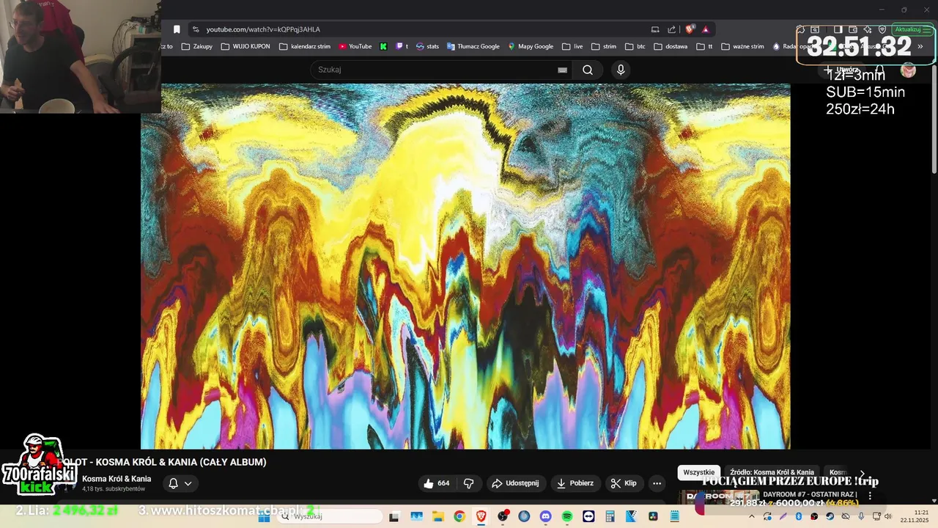Open the volume speaker icon in tray
Viewport: 938px width, 528px height.
pyautogui.click(x=888, y=516)
